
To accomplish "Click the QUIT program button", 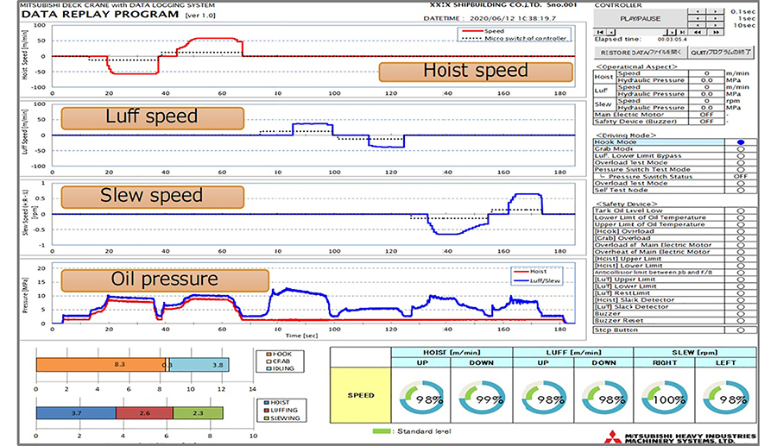I will pos(721,52).
